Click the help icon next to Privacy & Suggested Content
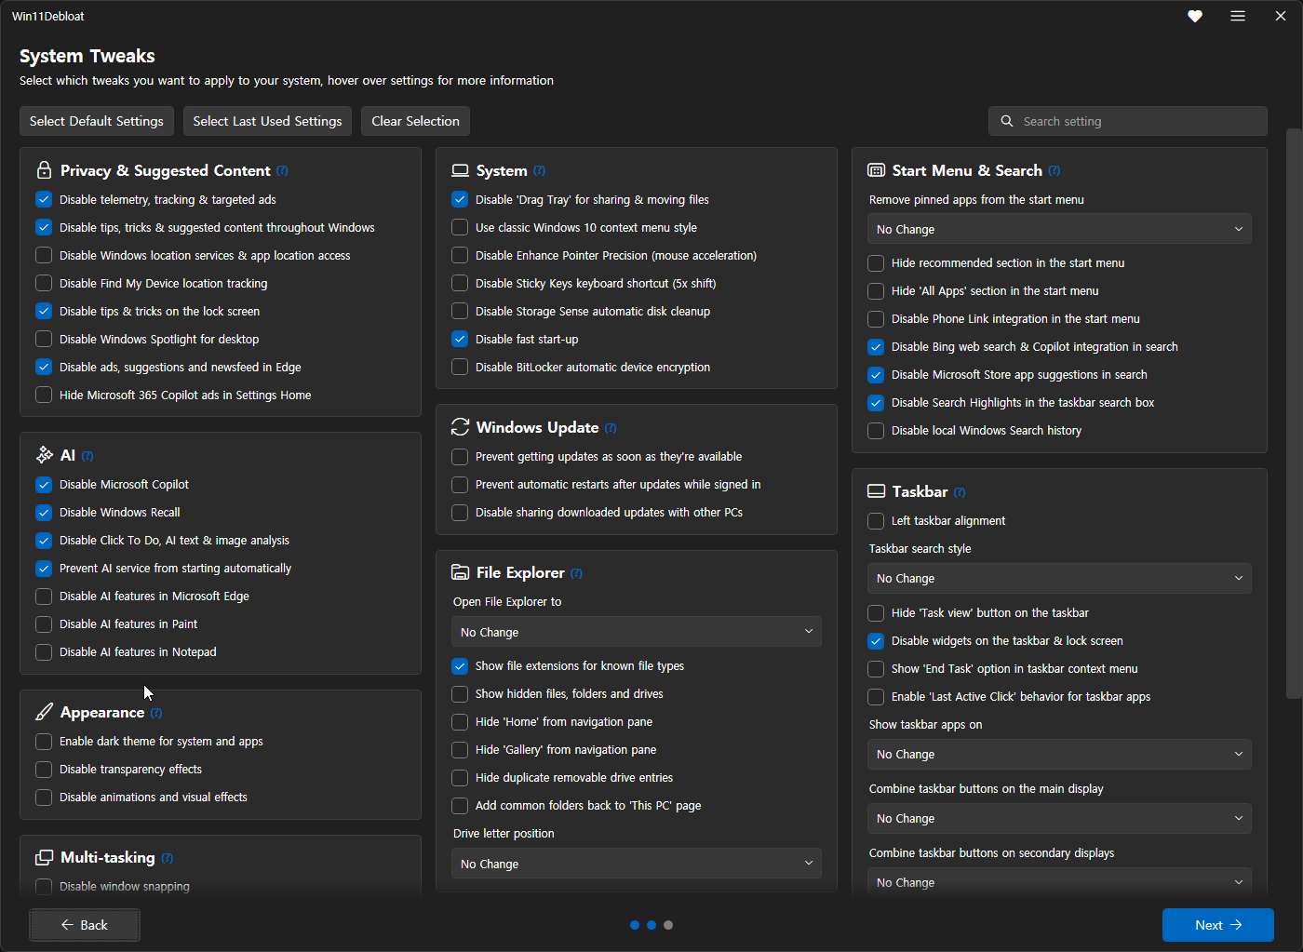Image resolution: width=1303 pixels, height=952 pixels. tap(283, 170)
